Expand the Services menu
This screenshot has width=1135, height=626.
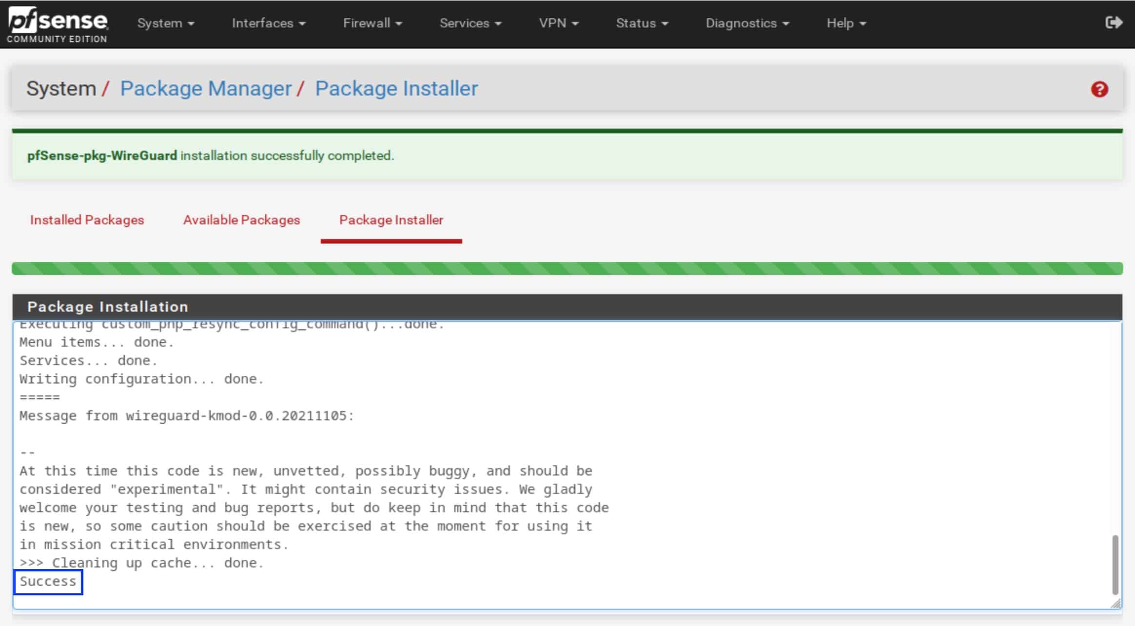pos(470,23)
